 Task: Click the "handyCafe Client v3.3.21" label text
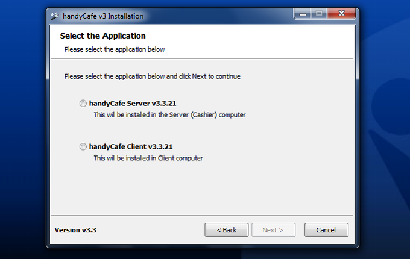pyautogui.click(x=131, y=146)
